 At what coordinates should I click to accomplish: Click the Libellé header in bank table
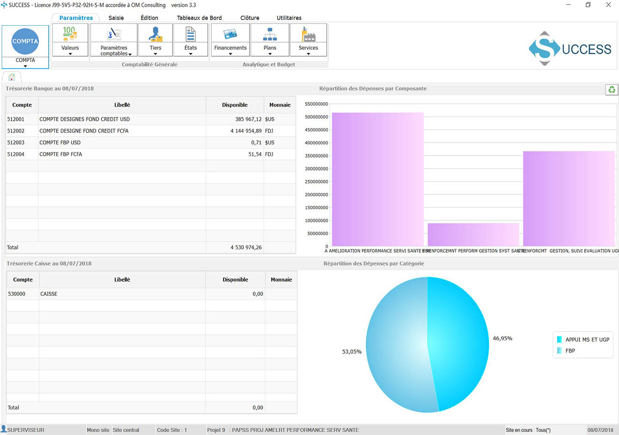click(x=122, y=105)
